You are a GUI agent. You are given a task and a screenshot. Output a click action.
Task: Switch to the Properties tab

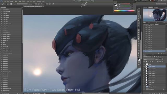[x=152, y=25]
